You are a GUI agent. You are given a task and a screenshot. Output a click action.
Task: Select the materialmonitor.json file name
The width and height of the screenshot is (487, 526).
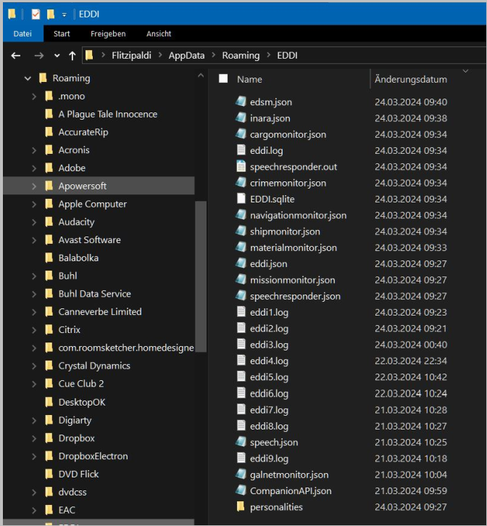(294, 247)
